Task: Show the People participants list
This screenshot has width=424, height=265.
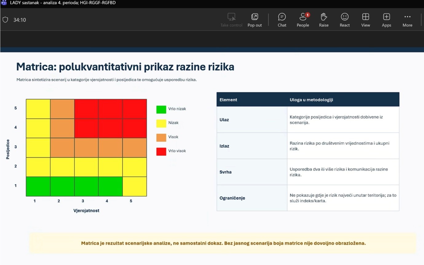Action: pyautogui.click(x=303, y=20)
